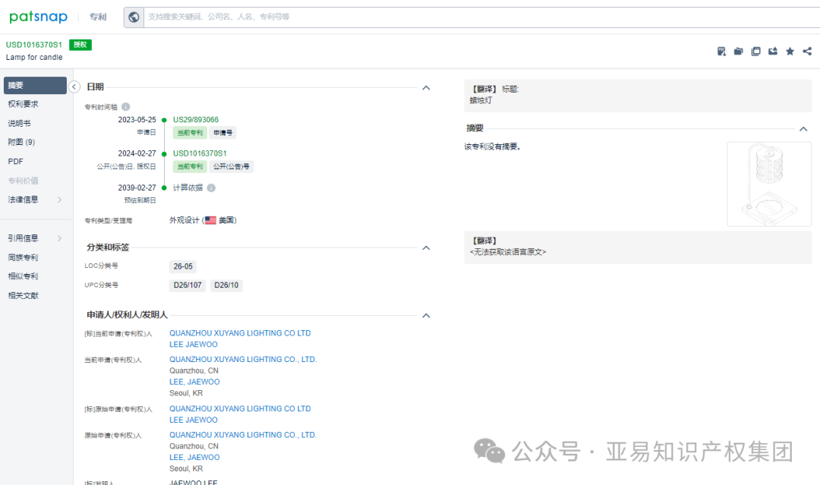Collapse the left sidebar with arrow button
Image resolution: width=820 pixels, height=485 pixels.
click(x=74, y=87)
